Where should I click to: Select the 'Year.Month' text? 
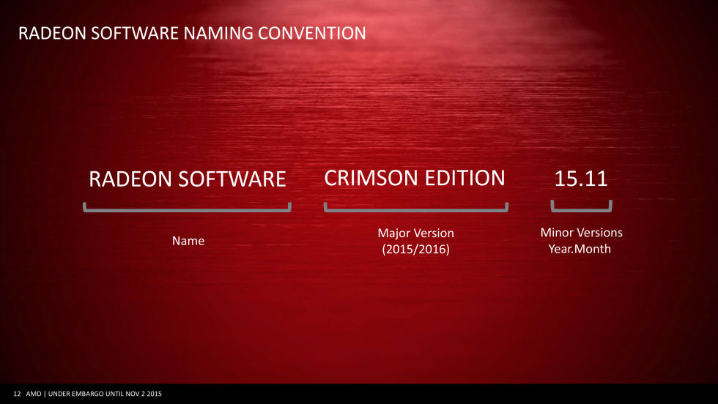point(580,249)
